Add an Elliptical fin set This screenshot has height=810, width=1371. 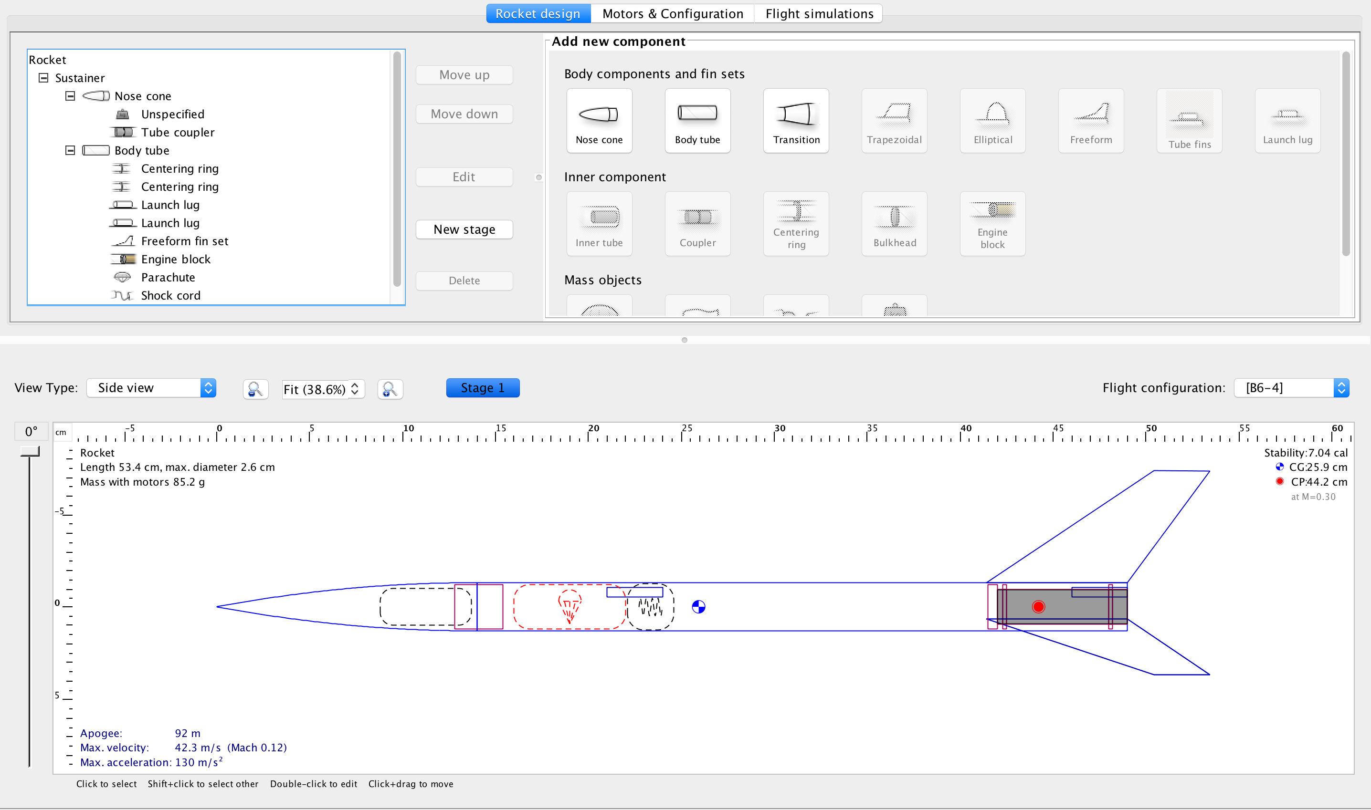click(x=992, y=120)
